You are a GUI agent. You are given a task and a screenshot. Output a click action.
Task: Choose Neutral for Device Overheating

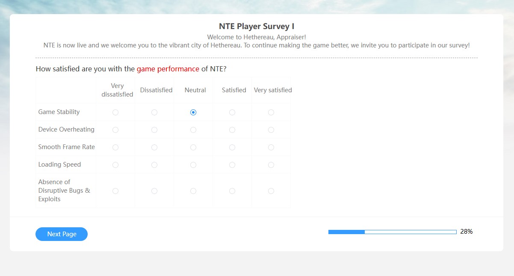pyautogui.click(x=193, y=130)
